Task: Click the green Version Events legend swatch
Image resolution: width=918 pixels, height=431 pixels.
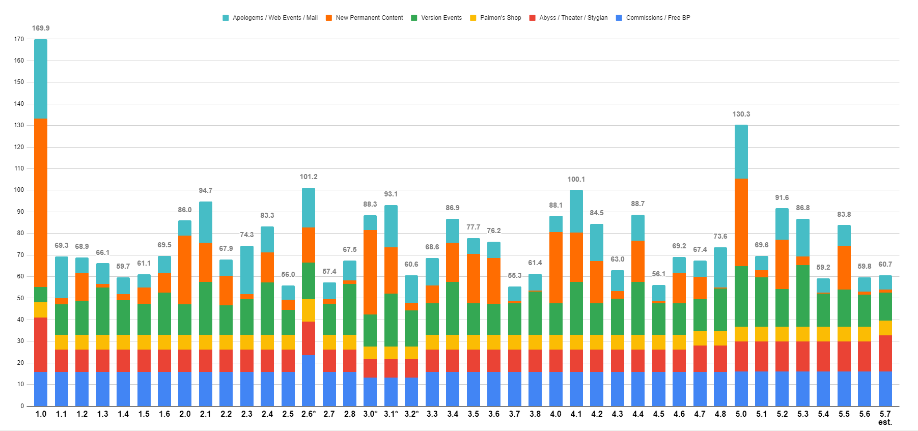Action: click(x=414, y=18)
